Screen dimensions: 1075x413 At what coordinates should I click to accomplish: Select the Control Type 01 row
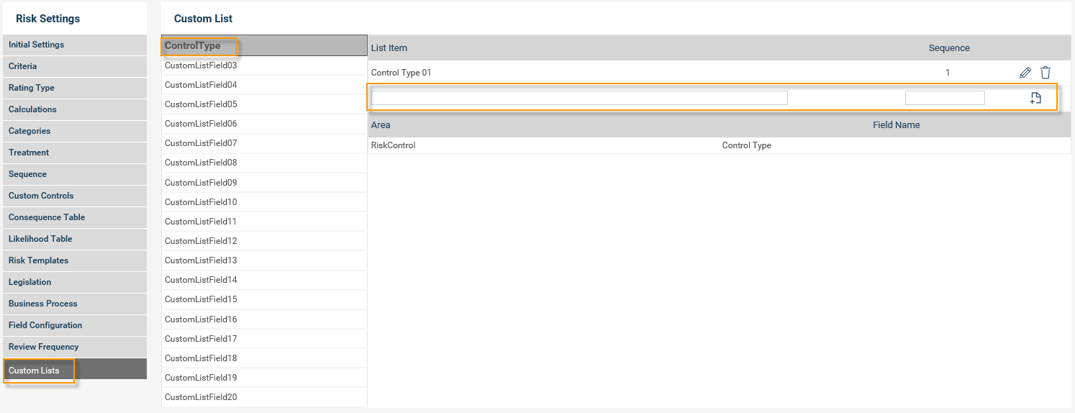point(720,73)
